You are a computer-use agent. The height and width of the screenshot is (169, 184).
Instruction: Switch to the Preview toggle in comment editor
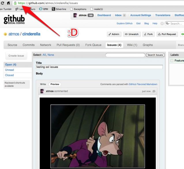point(55,84)
